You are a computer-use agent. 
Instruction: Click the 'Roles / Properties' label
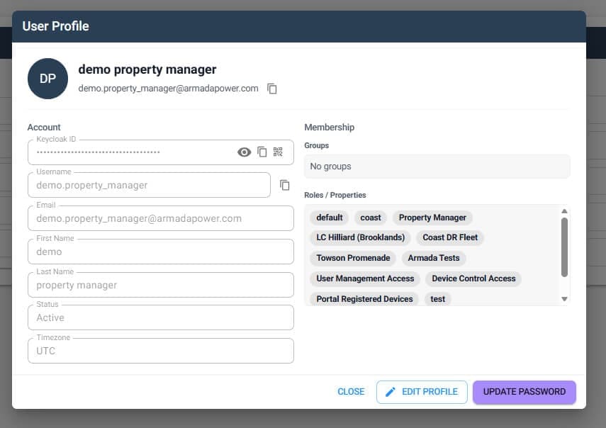335,195
